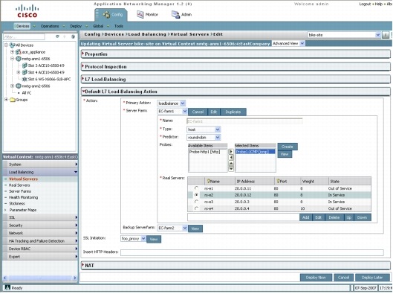Click the Add real server button
This screenshot has width=393, height=294.
click(306, 217)
